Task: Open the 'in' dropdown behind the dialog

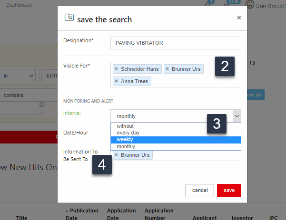Action: (18, 76)
